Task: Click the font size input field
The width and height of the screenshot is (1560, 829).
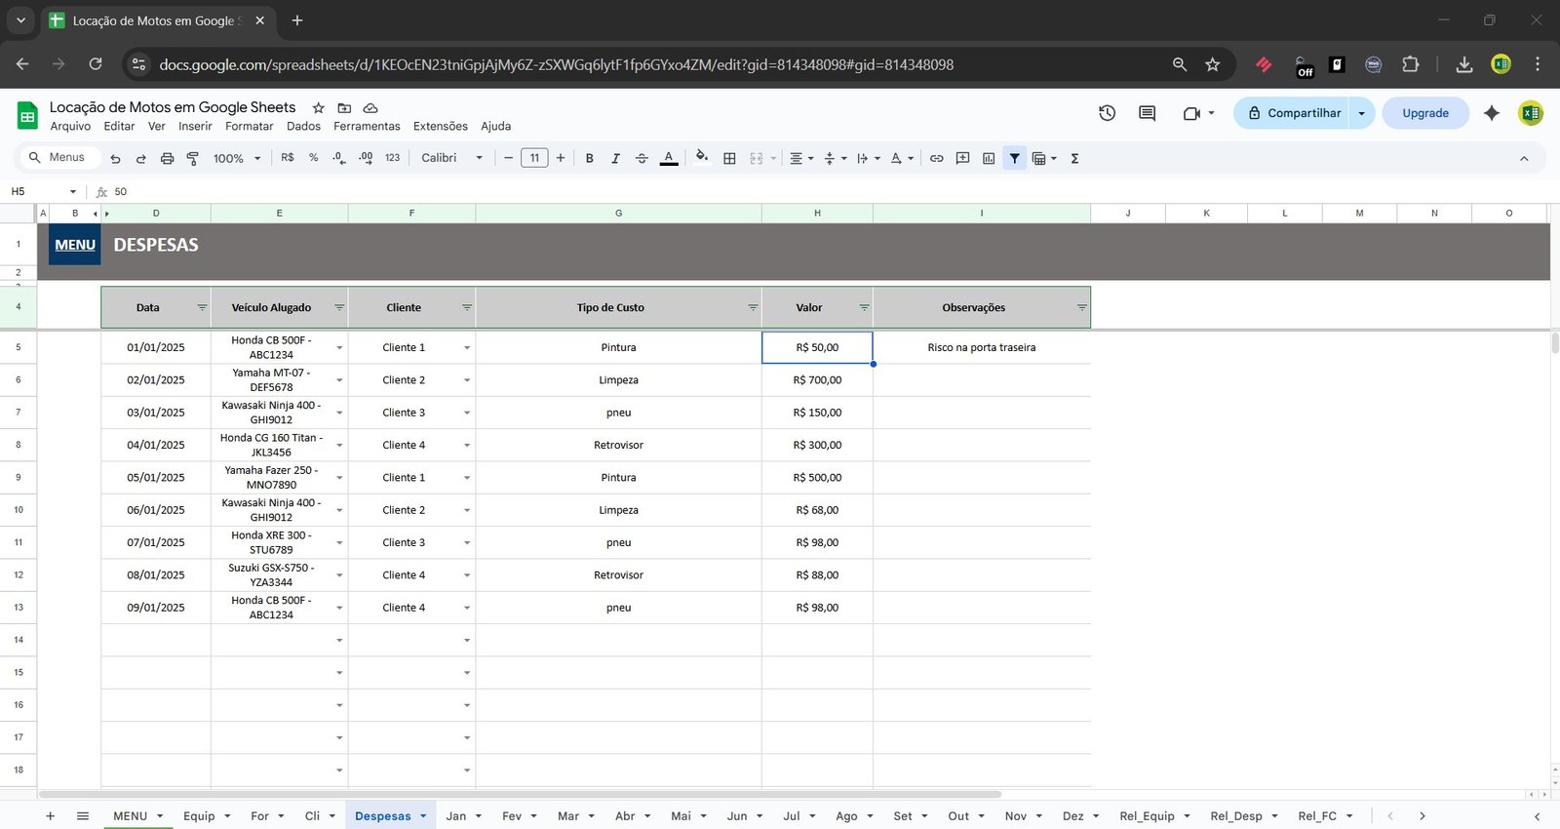Action: pos(534,158)
